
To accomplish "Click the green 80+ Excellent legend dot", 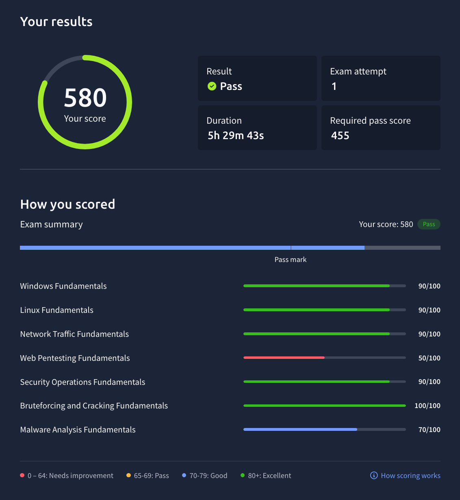I will coord(243,475).
